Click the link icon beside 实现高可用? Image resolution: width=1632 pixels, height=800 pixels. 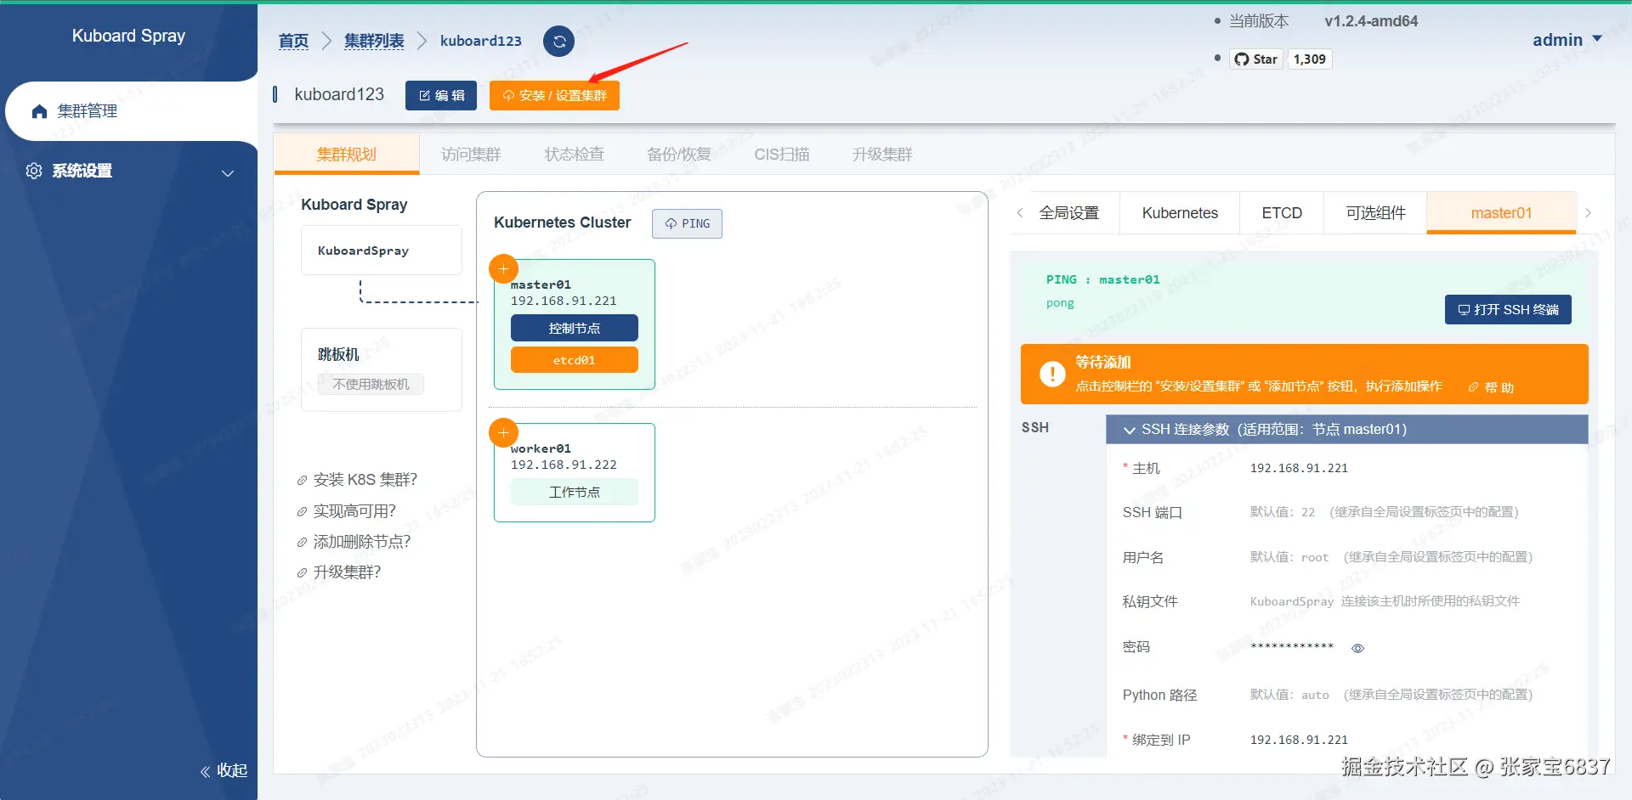[302, 511]
